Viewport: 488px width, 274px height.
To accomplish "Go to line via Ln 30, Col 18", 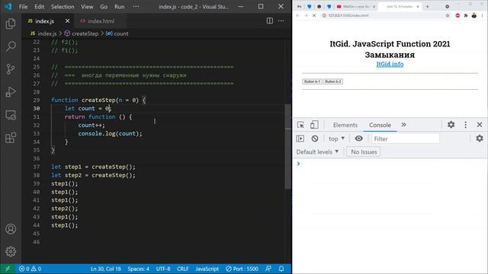I will (x=106, y=269).
